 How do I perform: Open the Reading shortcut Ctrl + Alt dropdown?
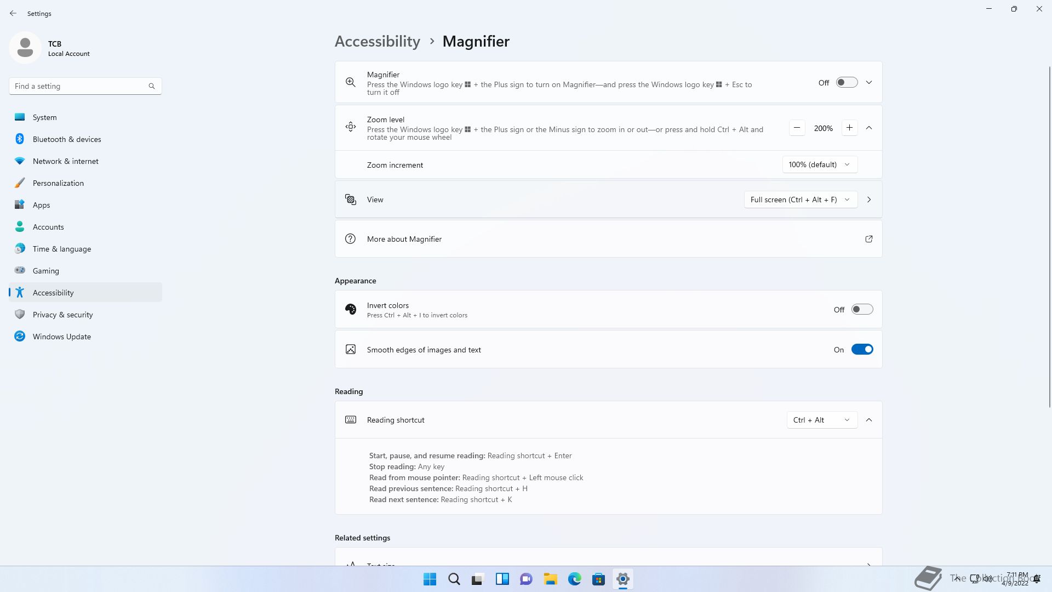pos(822,420)
